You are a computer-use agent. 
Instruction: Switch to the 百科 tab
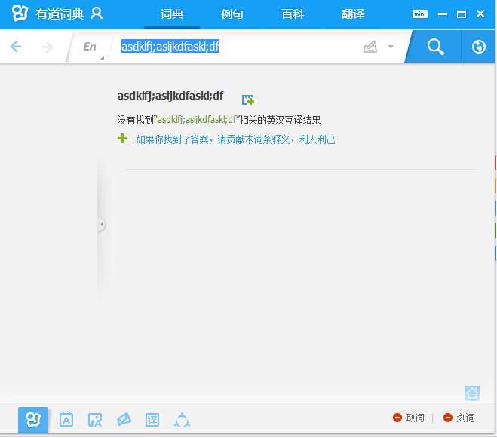pos(293,14)
